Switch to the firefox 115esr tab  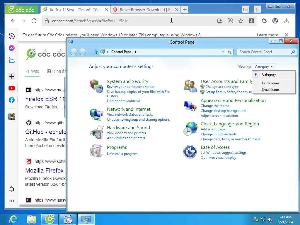(x=74, y=10)
